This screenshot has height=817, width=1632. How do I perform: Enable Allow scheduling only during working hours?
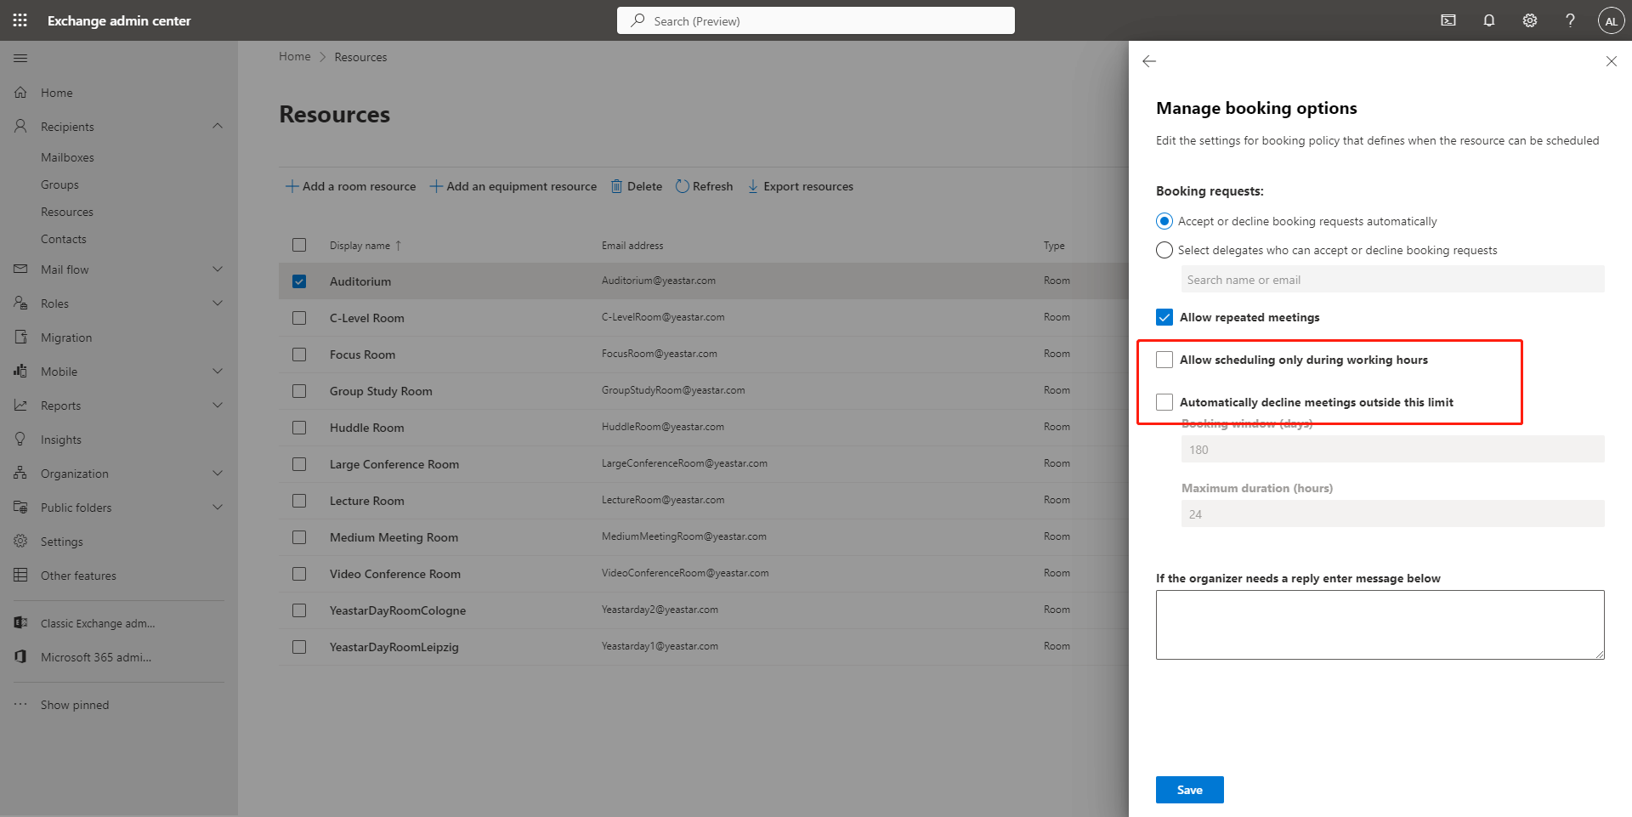coord(1164,360)
